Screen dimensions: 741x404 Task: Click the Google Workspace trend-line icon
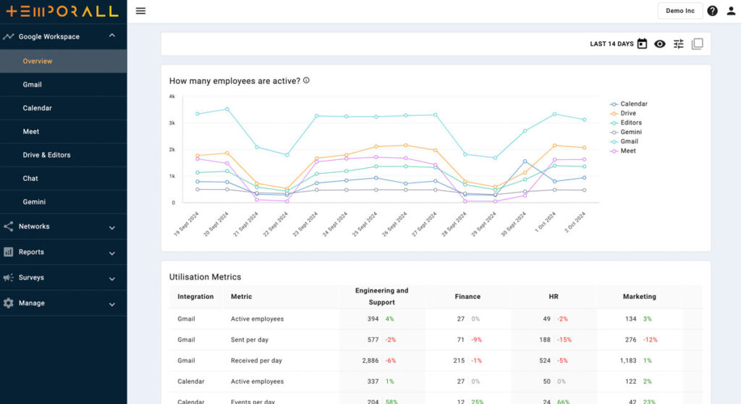pos(9,36)
